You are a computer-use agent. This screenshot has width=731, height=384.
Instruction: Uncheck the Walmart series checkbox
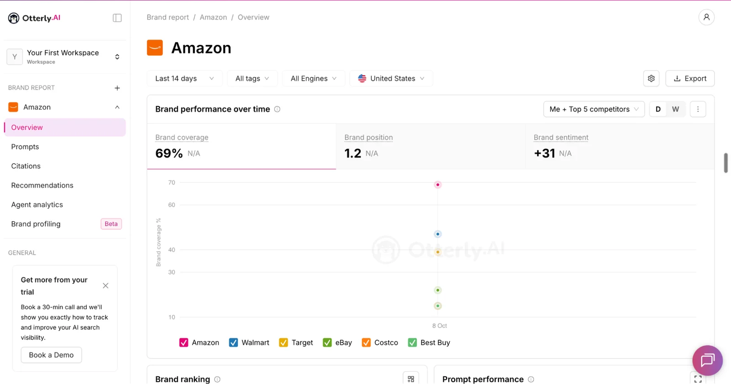tap(233, 343)
